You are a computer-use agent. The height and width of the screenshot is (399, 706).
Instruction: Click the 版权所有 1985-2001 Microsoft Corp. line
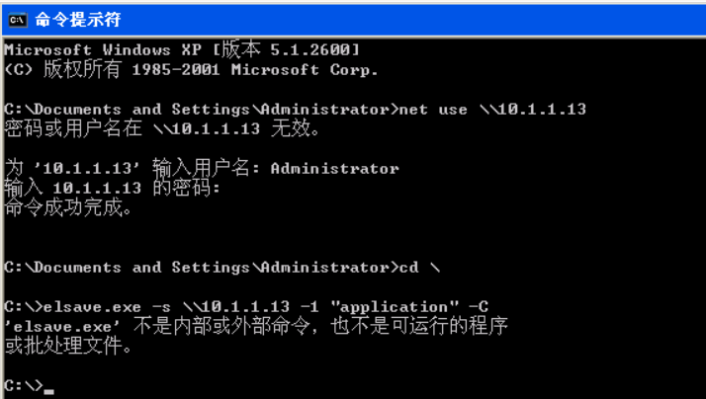pyautogui.click(x=191, y=69)
